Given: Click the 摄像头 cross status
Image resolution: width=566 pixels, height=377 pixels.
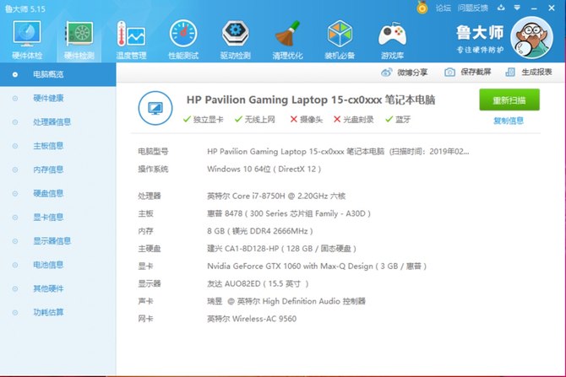Looking at the screenshot, I should [307, 119].
